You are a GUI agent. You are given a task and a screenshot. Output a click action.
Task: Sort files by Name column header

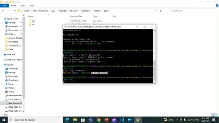(x=31, y=16)
